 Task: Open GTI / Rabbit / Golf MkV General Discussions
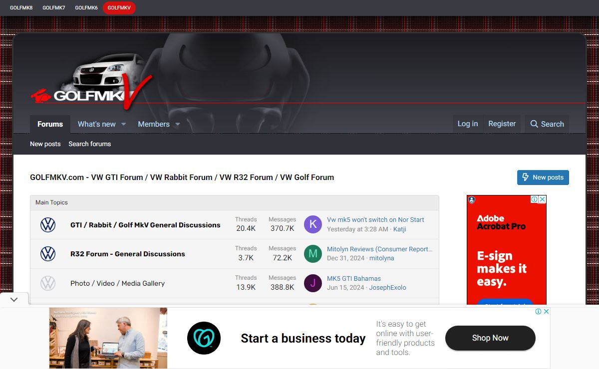[x=145, y=225]
